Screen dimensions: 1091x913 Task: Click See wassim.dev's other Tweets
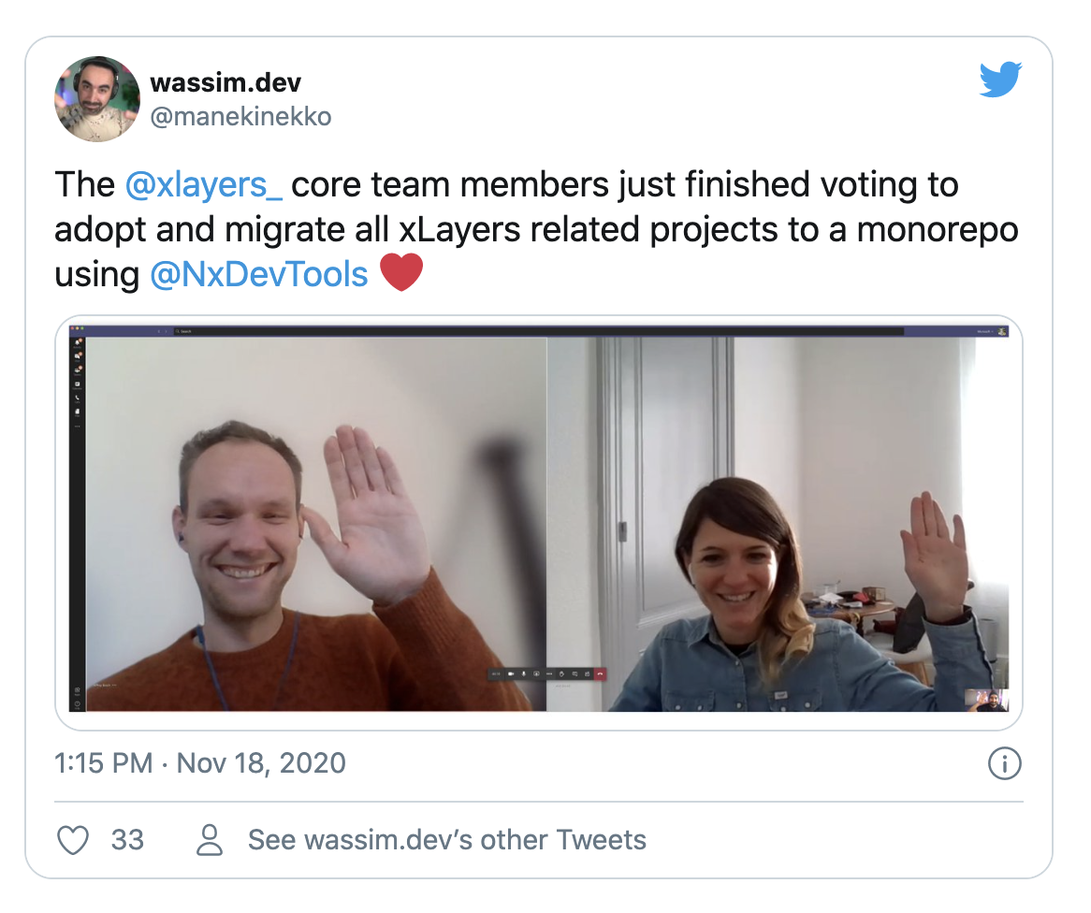446,840
